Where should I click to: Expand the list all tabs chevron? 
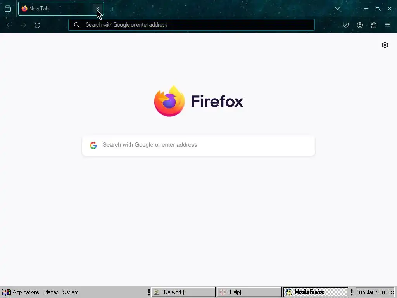(337, 9)
